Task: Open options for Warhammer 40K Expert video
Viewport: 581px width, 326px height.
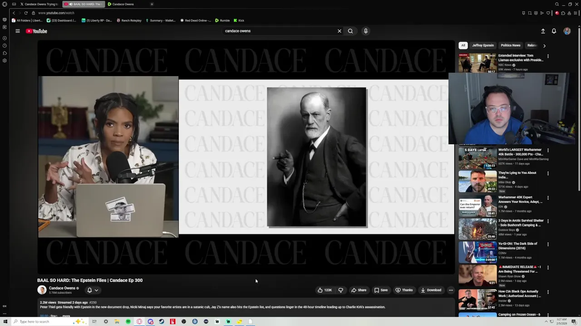Action: (x=548, y=198)
